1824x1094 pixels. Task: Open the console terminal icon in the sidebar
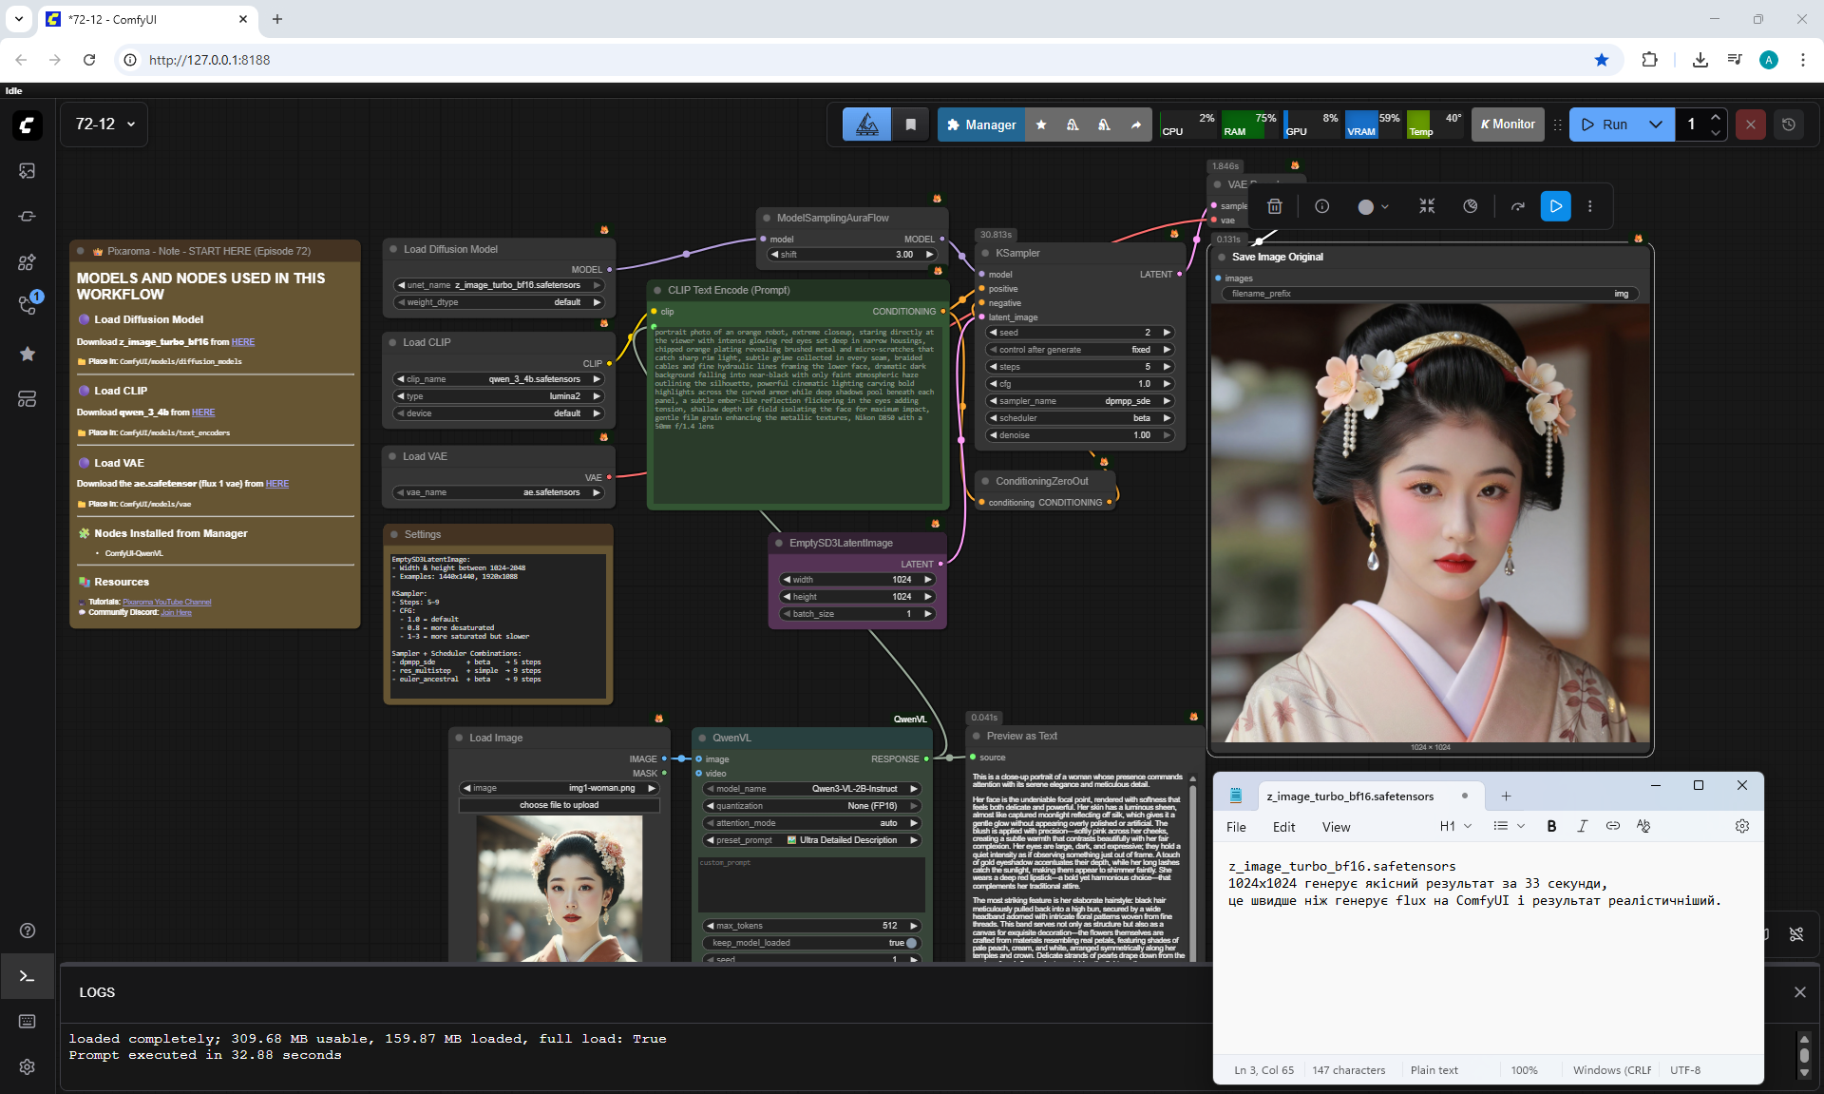27,976
